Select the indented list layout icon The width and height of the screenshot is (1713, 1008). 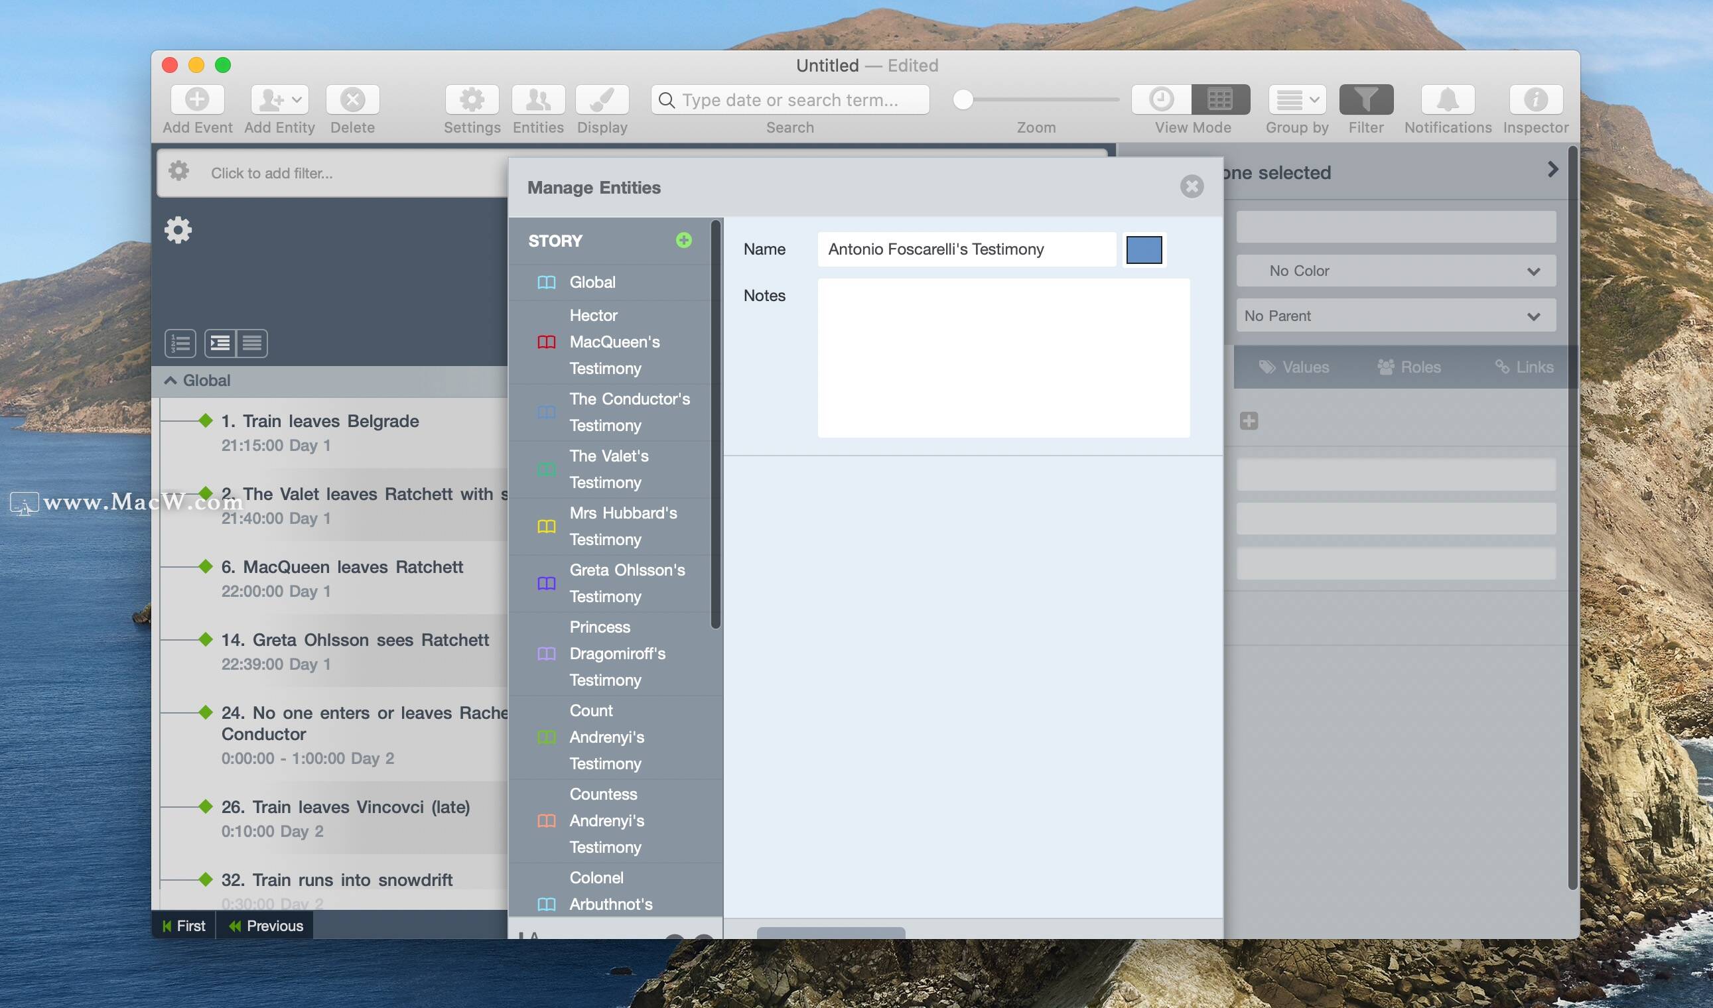click(220, 343)
